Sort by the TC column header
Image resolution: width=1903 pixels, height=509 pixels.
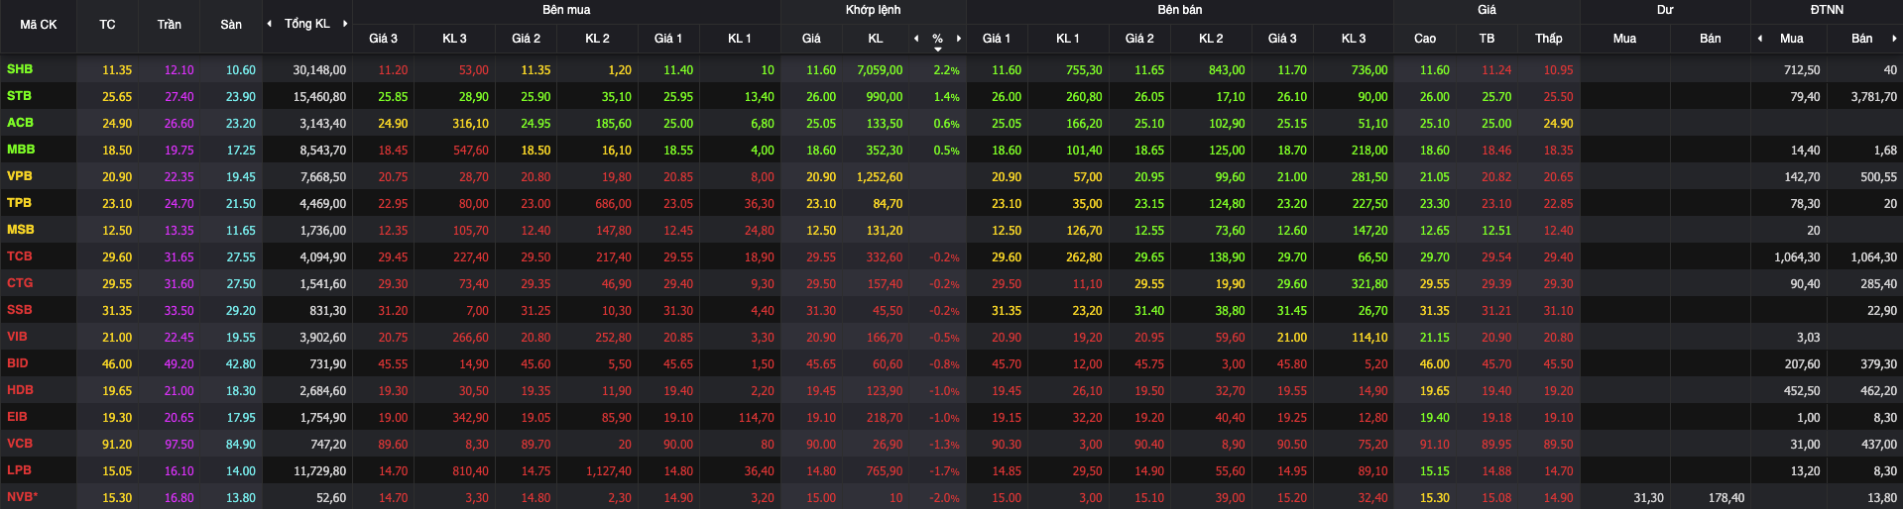107,25
